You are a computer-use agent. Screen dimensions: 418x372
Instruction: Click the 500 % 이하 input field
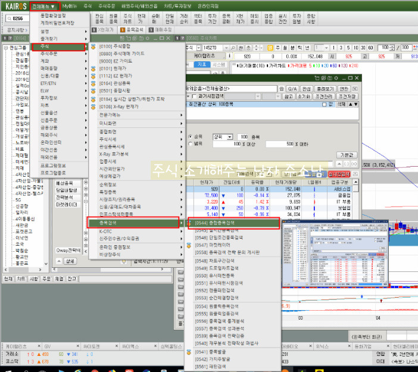pos(280,144)
